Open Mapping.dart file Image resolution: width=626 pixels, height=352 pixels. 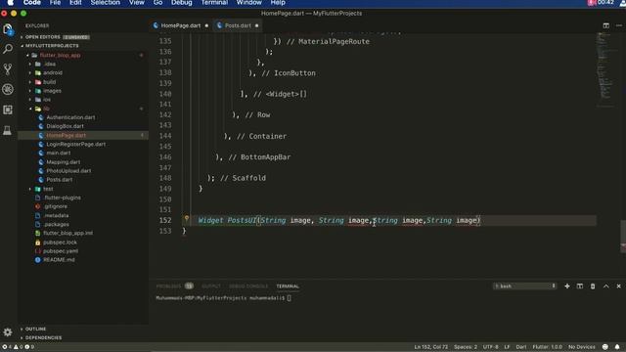coord(63,162)
